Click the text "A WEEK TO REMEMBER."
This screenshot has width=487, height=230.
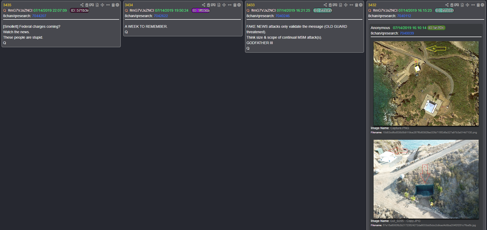[146, 26]
